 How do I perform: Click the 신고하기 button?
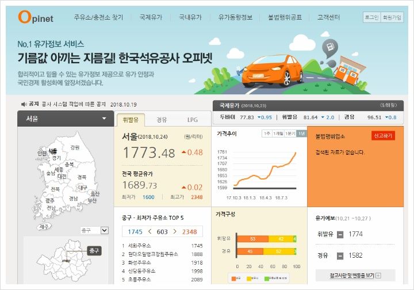coord(383,135)
